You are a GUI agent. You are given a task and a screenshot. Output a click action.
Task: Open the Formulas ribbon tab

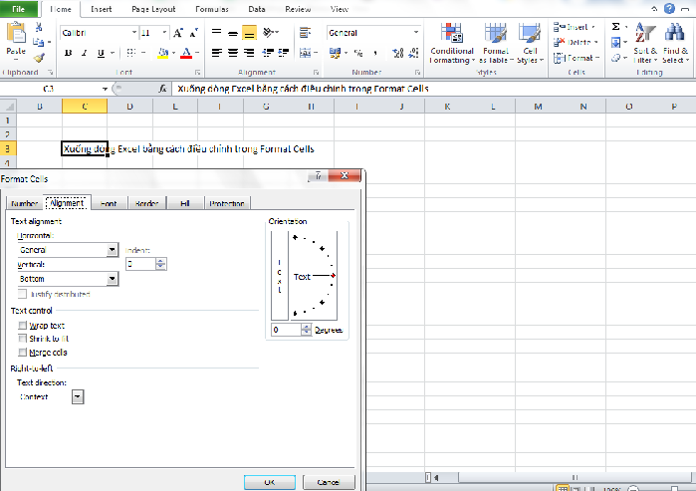[x=212, y=9]
